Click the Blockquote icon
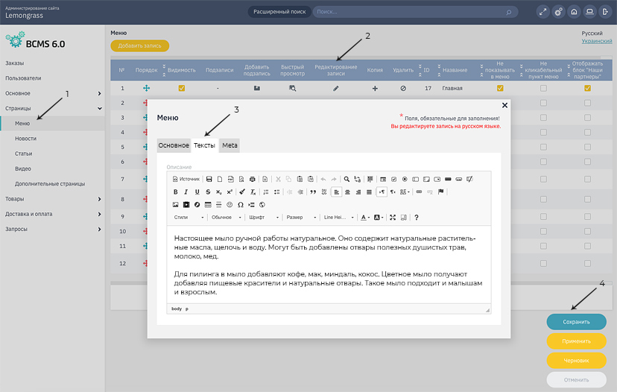This screenshot has width=617, height=392. click(313, 192)
